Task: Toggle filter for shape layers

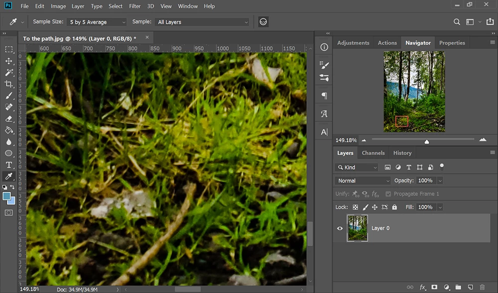Action: [x=419, y=167]
